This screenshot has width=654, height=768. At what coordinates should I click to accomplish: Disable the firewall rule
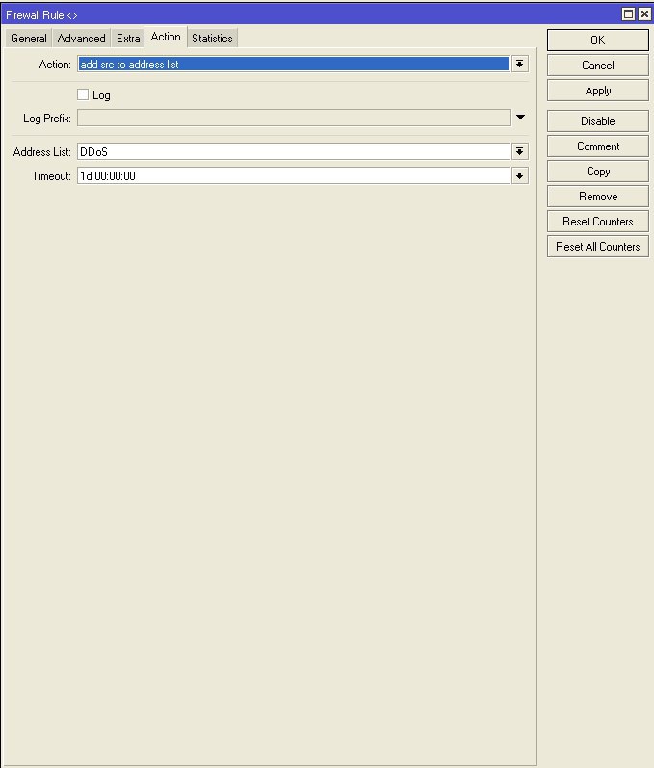(598, 121)
